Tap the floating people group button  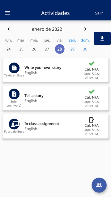coord(99,185)
